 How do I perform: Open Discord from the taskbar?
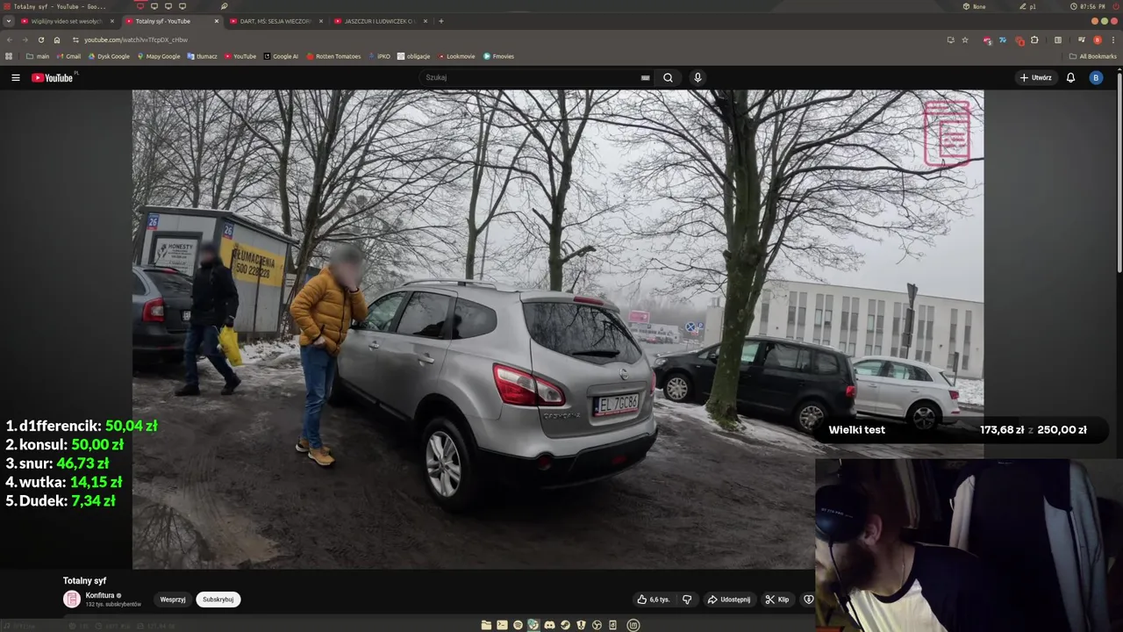click(549, 625)
